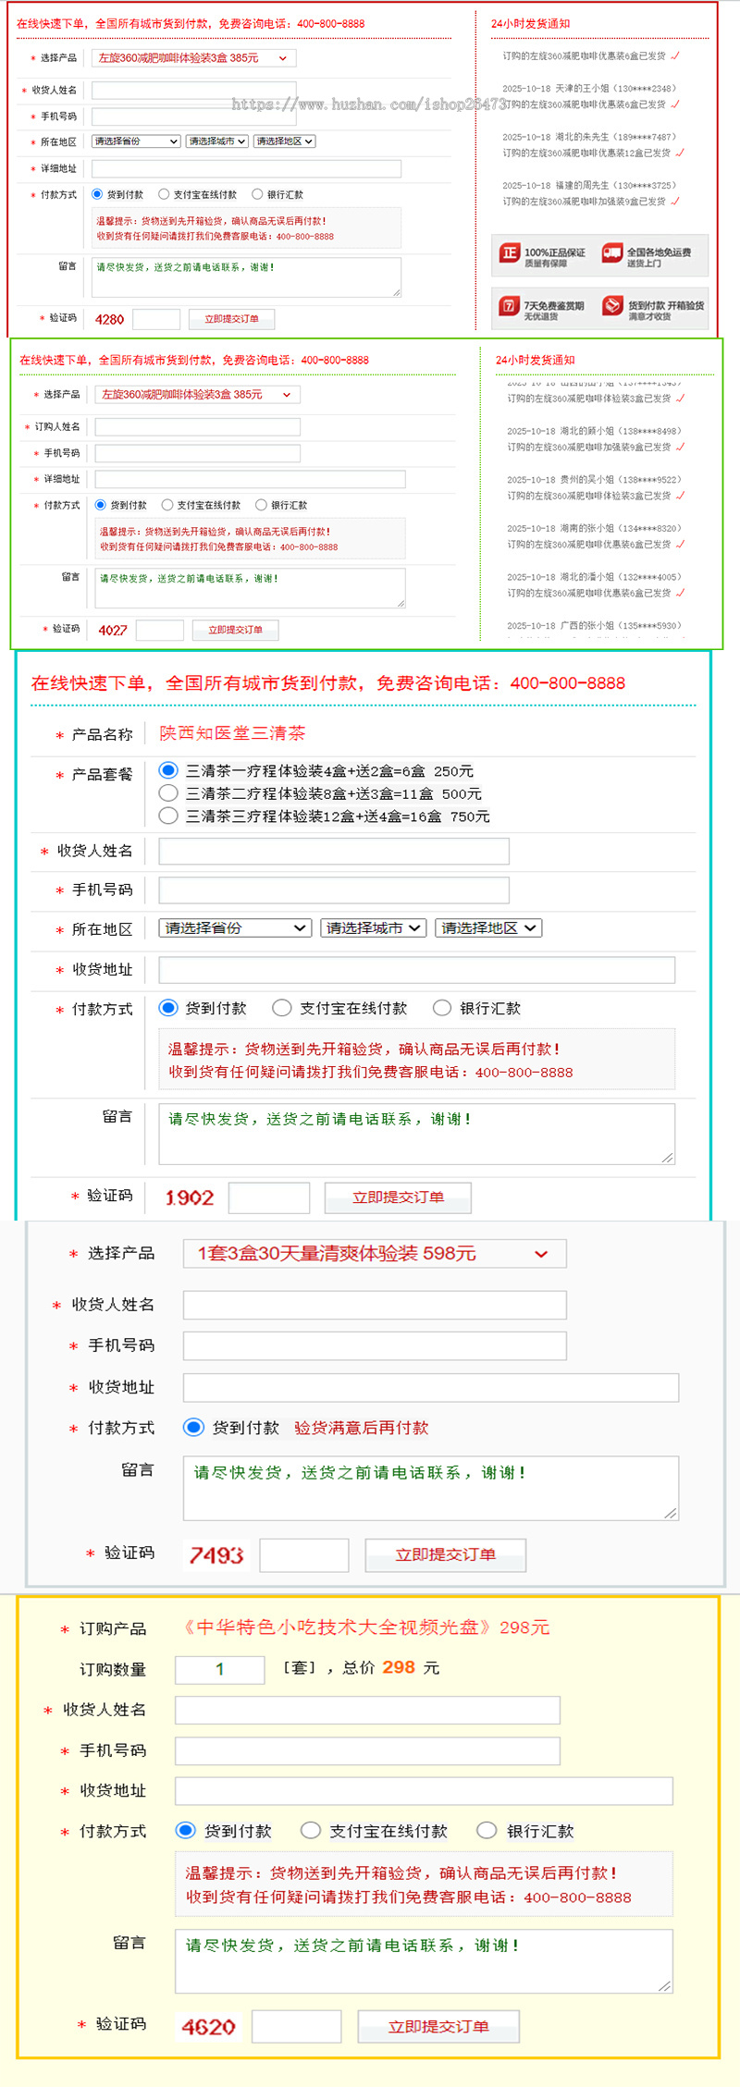
Task: Click the 全国各地免运费 delivery truck badge
Action: pyautogui.click(x=612, y=253)
